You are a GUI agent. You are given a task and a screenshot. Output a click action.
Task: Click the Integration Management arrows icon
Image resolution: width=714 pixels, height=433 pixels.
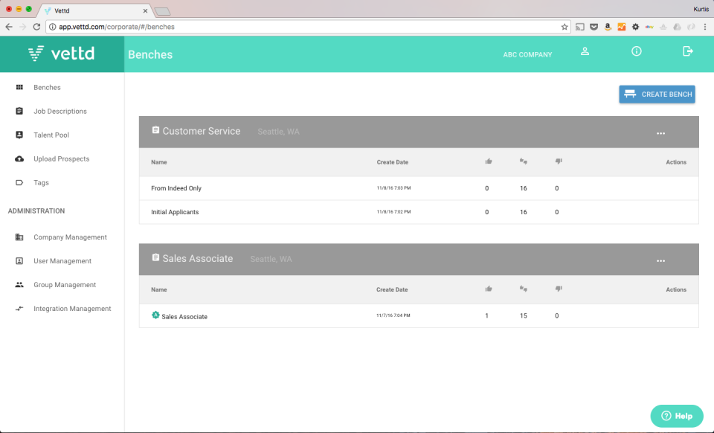click(x=19, y=309)
